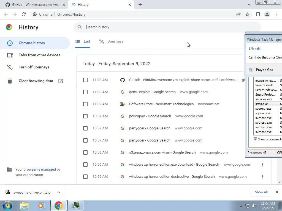The image size is (282, 211).
Task: Click the browser back arrow
Action: pyautogui.click(x=6, y=14)
